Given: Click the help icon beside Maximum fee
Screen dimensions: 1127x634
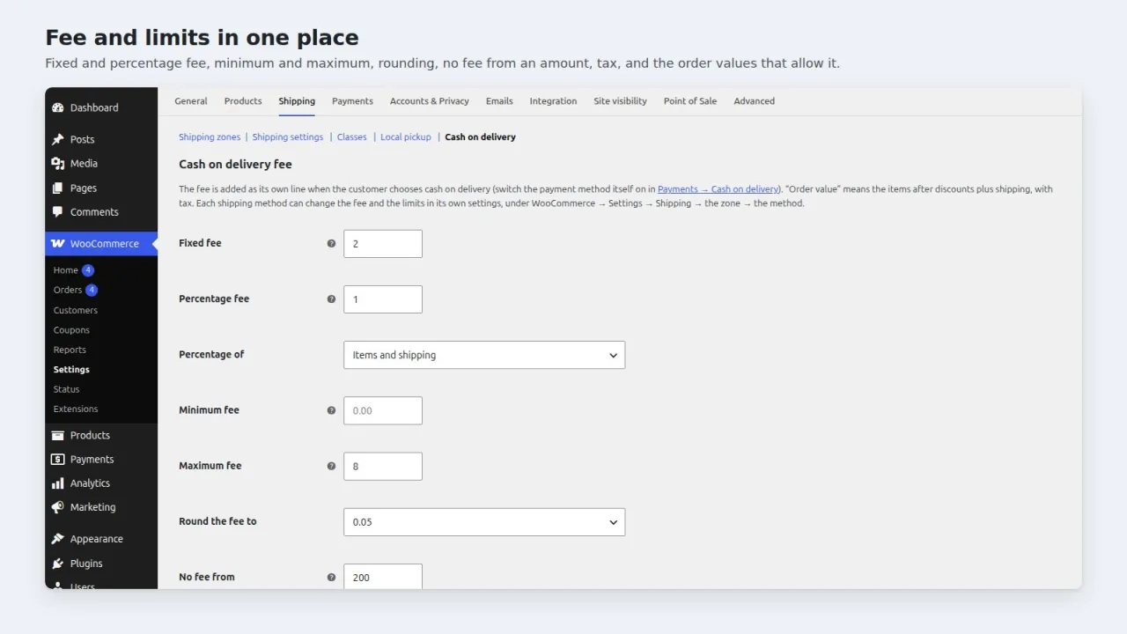Looking at the screenshot, I should coord(331,466).
